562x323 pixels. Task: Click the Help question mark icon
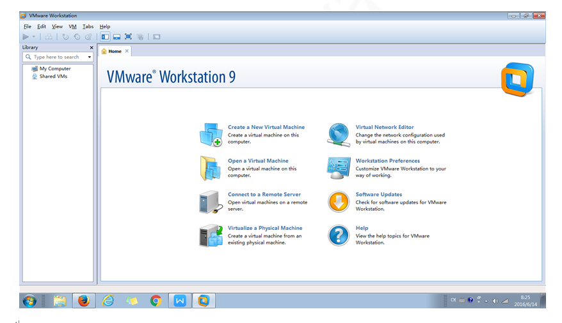point(339,236)
